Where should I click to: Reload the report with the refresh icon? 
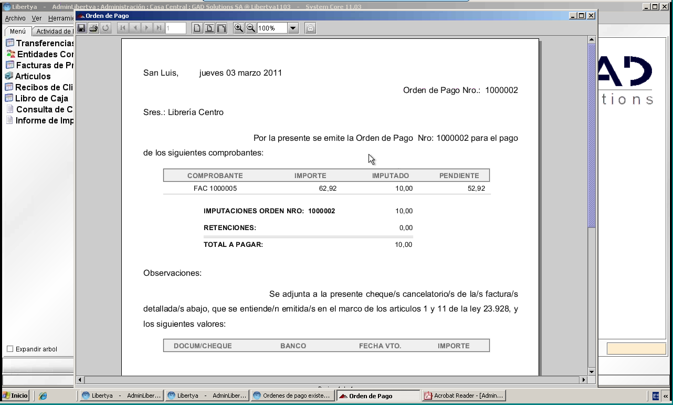tap(106, 28)
